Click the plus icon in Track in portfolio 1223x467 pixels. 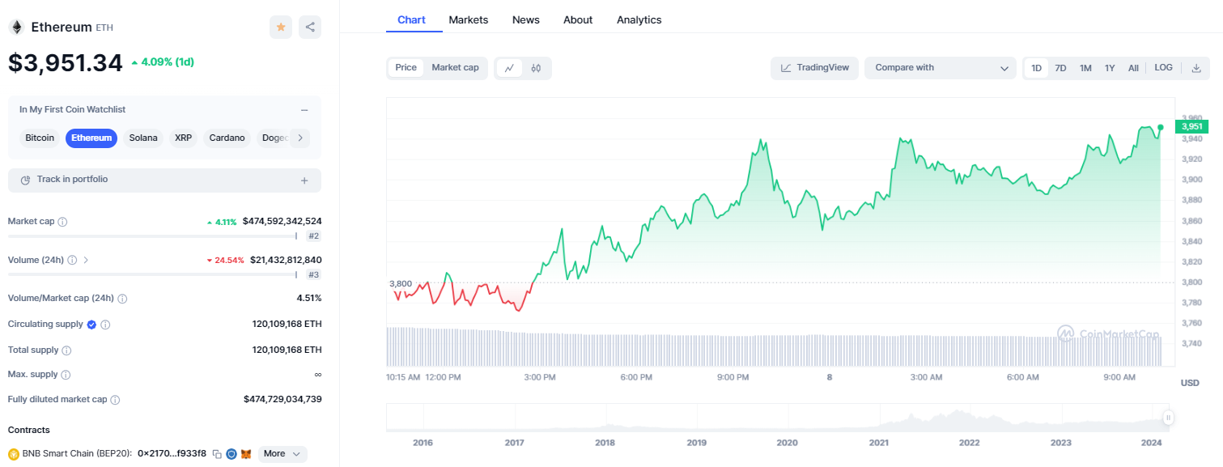[x=304, y=180]
